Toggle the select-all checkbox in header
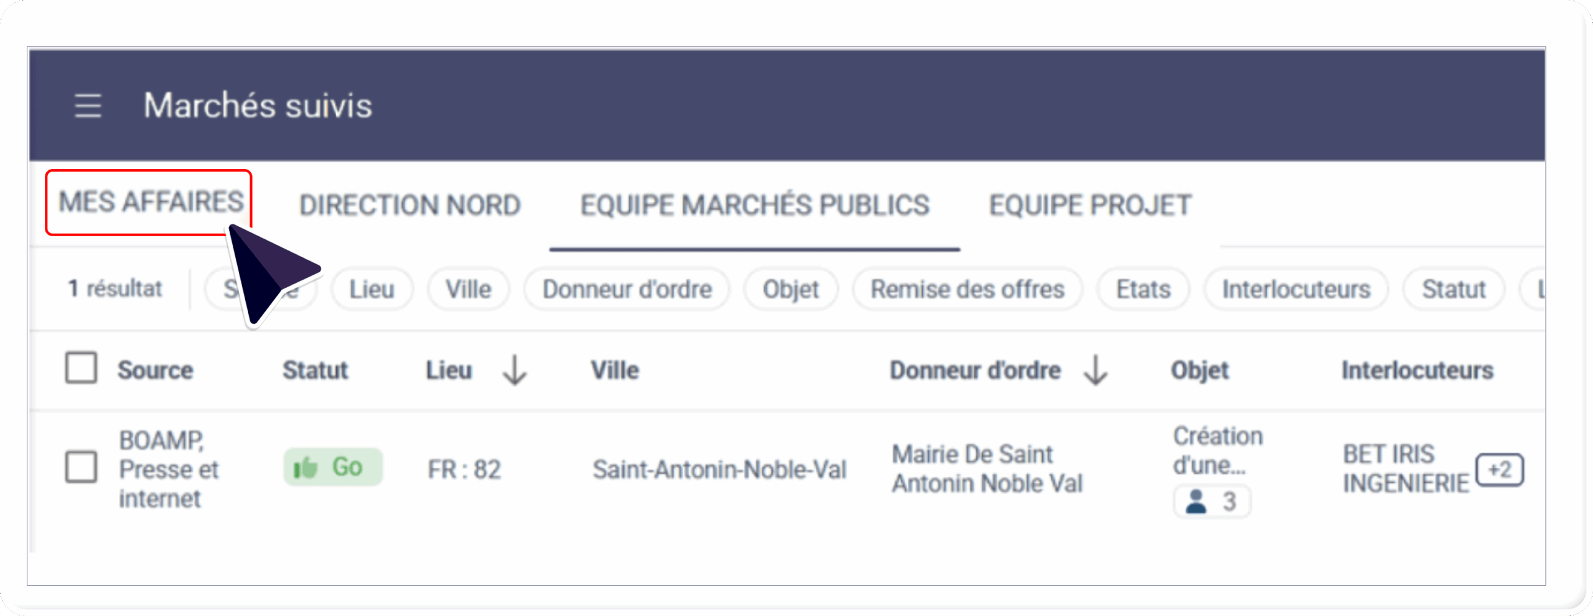Viewport: 1593px width, 616px height. [82, 368]
